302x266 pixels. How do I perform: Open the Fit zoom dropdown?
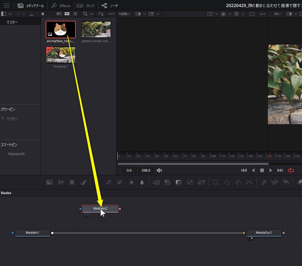click(x=278, y=14)
